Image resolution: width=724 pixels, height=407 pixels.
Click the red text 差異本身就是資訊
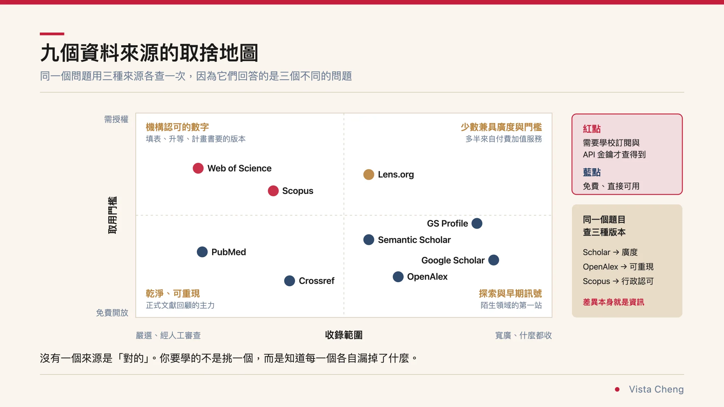pyautogui.click(x=614, y=302)
